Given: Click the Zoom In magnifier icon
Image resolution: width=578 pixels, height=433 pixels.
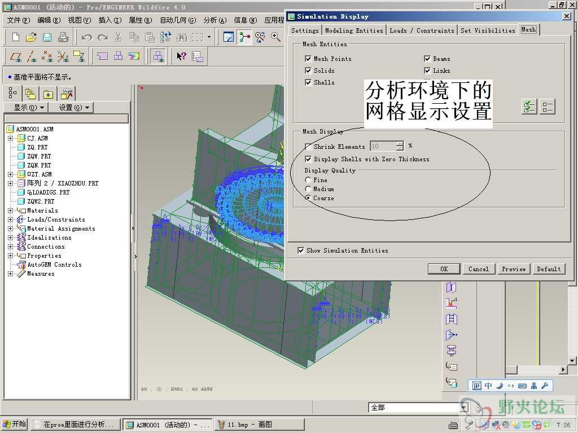Looking at the screenshot, I should click(x=275, y=37).
